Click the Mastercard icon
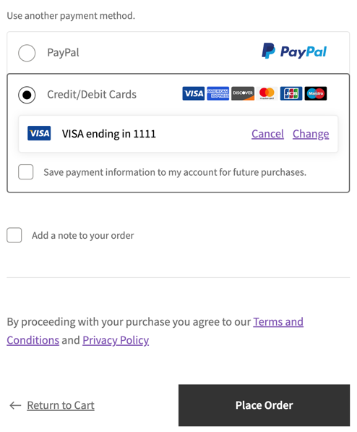This screenshot has width=357, height=432. [x=267, y=93]
